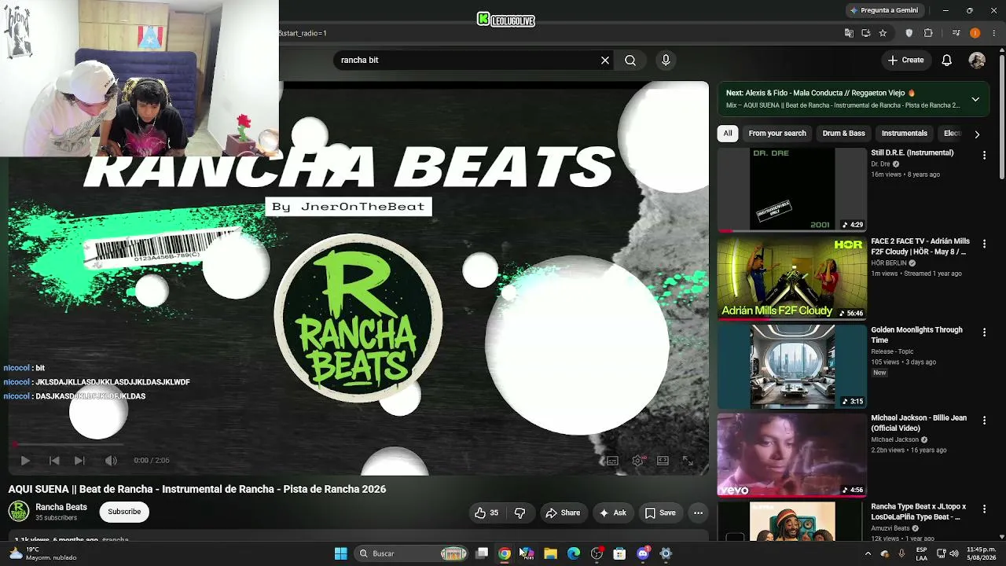The image size is (1006, 566).
Task: Open Still D.R.E. (Instrumental) video thumbnail
Action: click(791, 189)
